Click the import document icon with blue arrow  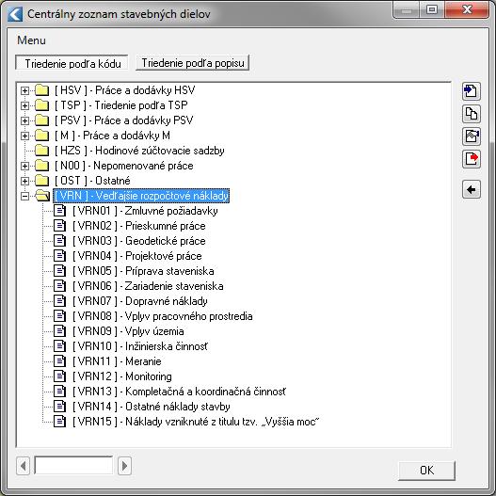471,91
